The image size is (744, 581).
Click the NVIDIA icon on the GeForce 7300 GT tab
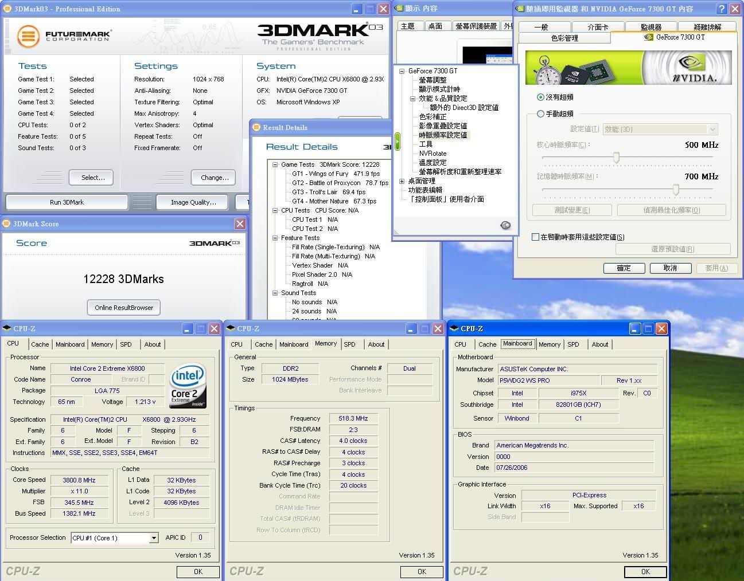tap(649, 37)
